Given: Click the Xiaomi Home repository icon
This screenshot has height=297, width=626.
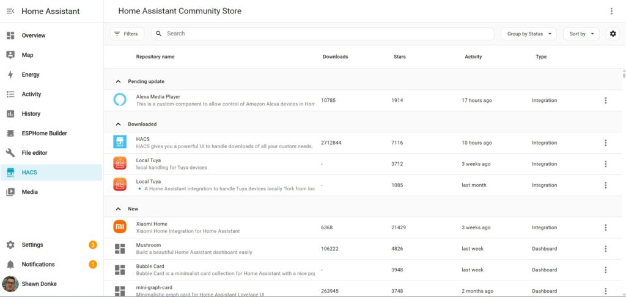Looking at the screenshot, I should point(120,227).
